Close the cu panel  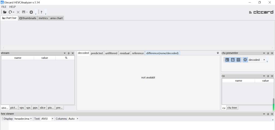(x=272, y=76)
